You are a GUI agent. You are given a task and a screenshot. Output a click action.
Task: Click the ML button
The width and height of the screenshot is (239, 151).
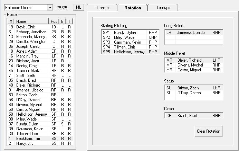78,7
